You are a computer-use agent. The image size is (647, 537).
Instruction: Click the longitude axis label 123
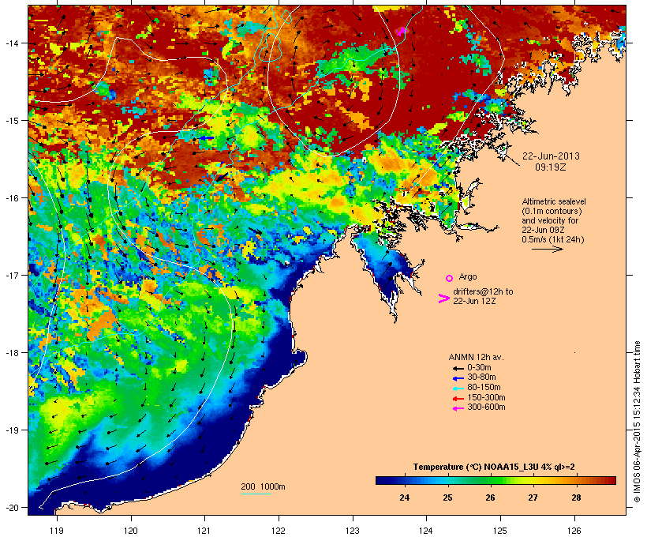353,531
